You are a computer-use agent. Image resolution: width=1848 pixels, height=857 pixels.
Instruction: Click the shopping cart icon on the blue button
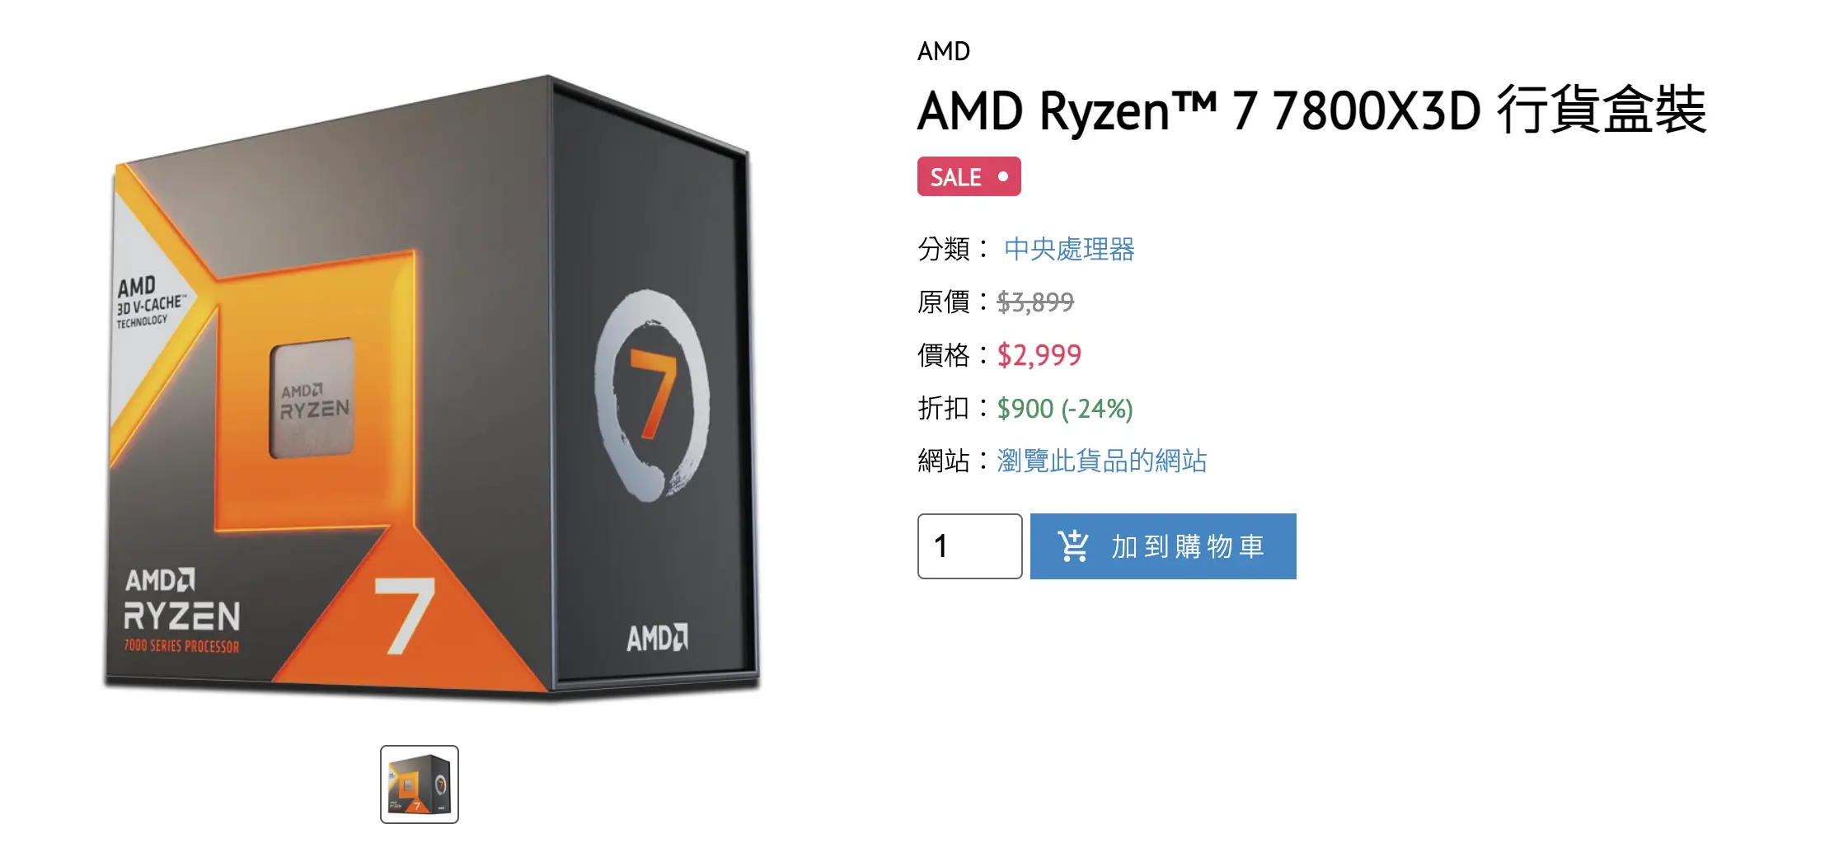pyautogui.click(x=1073, y=546)
